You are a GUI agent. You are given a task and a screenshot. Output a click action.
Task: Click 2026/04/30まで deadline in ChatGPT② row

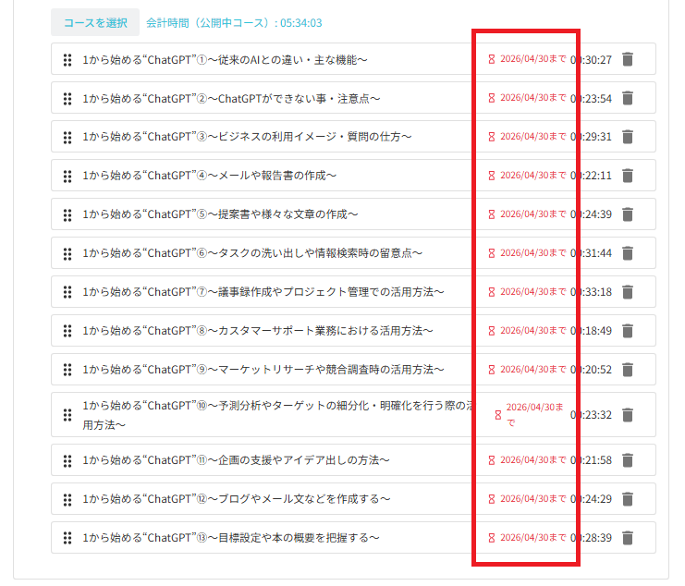pyautogui.click(x=533, y=98)
